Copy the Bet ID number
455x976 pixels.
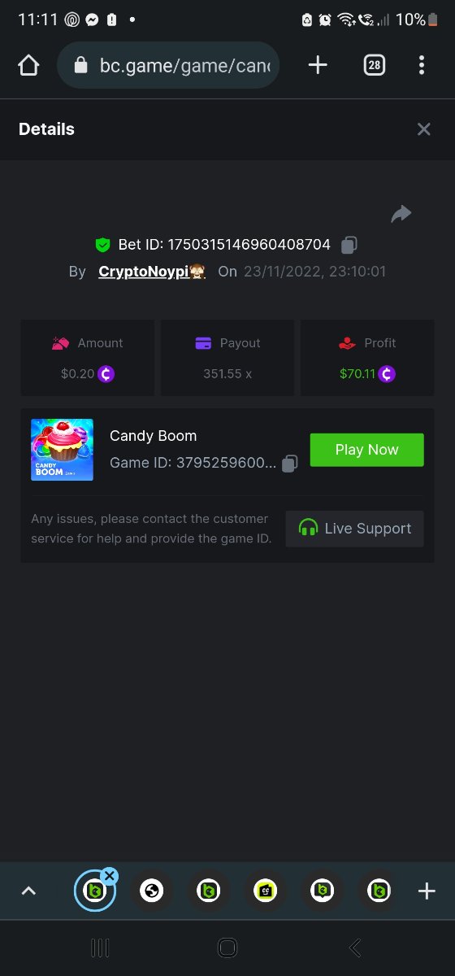[349, 244]
